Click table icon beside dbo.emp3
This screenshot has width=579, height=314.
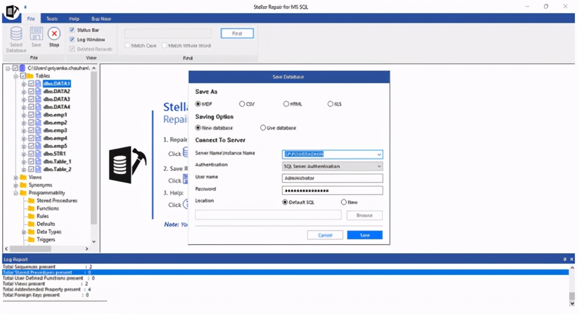pos(38,131)
